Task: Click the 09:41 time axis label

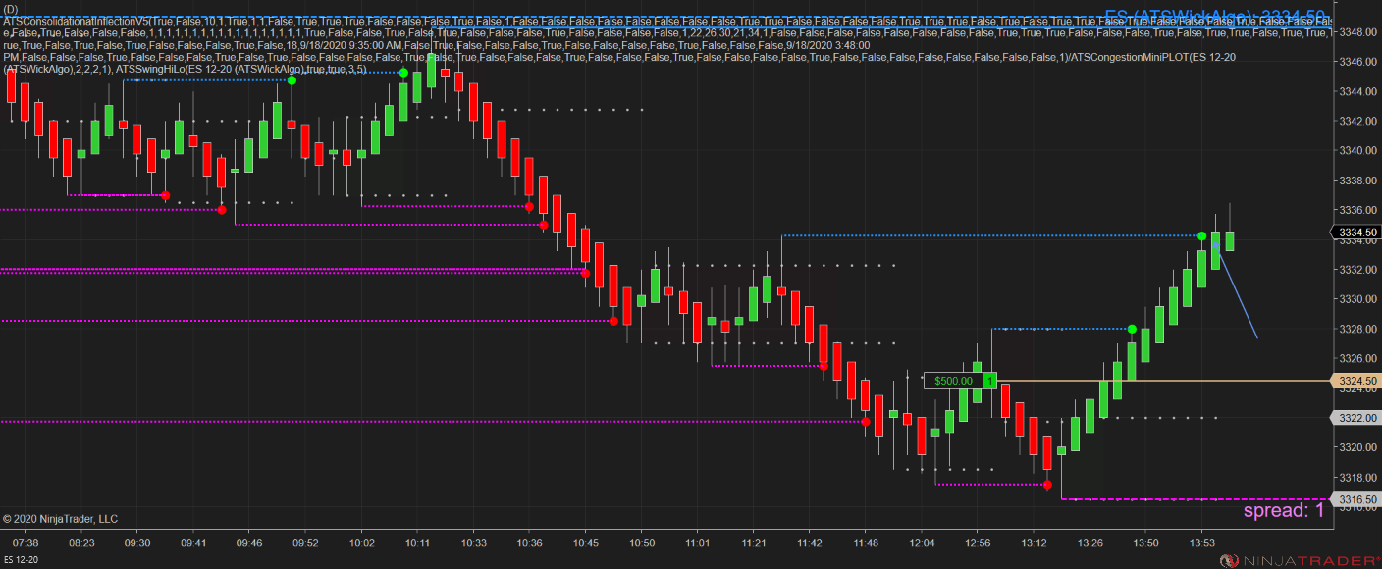Action: (193, 542)
